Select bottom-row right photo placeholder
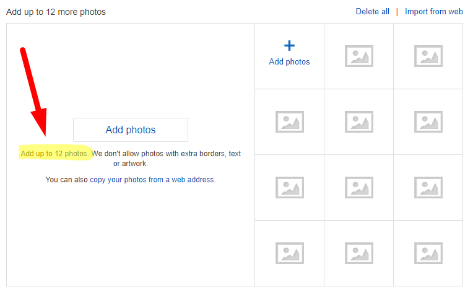 (428, 253)
